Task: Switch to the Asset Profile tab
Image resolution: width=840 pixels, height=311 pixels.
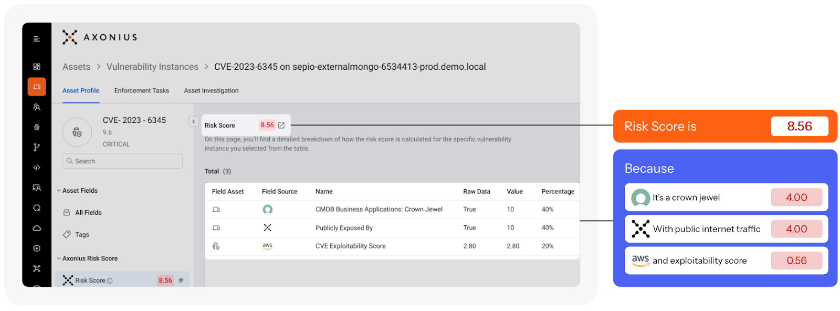Action: click(81, 90)
